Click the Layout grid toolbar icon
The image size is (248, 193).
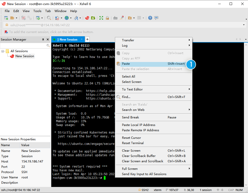139,18
